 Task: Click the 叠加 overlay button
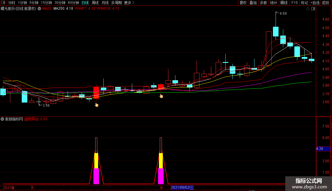click(x=253, y=3)
